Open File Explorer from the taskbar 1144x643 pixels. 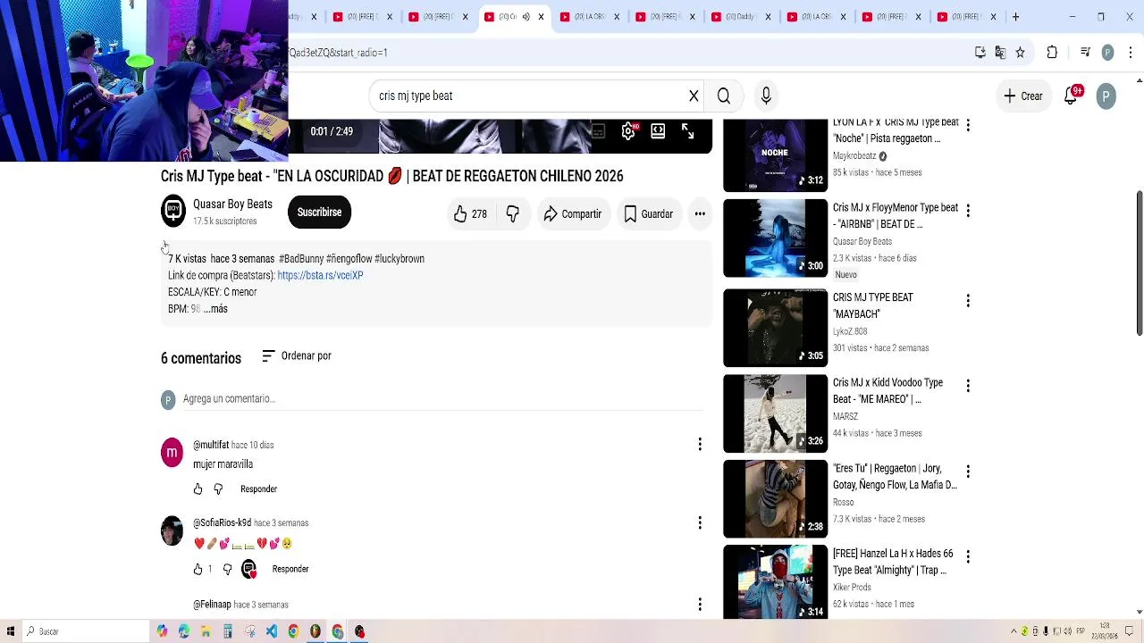coord(206,631)
